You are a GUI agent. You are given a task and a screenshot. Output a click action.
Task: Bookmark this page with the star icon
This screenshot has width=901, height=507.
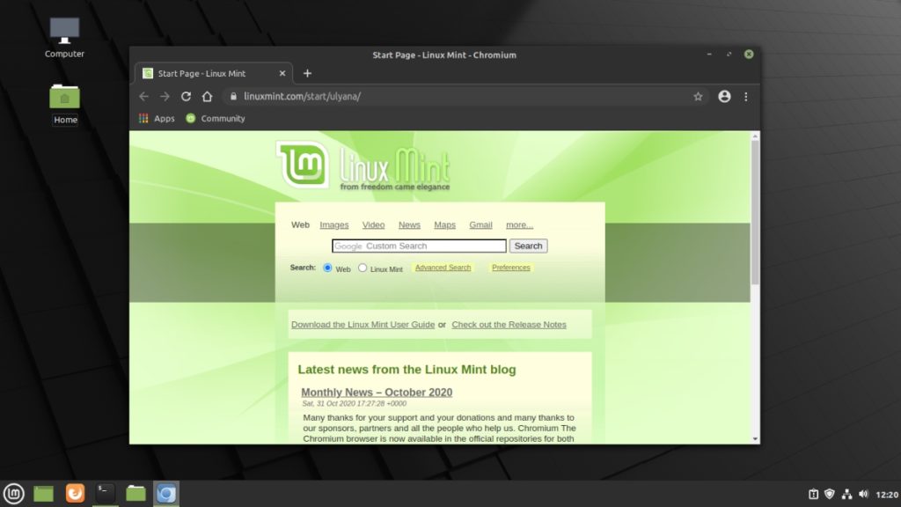698,97
